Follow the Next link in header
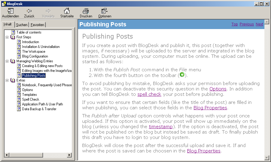The image size is (271, 162). 259,24
